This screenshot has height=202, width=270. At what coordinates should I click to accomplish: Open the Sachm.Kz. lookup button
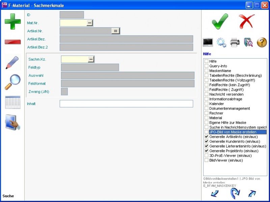91,59
